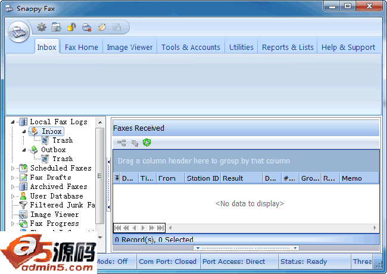
Task: Select the Inbox ribbon tab
Action: pyautogui.click(x=46, y=47)
